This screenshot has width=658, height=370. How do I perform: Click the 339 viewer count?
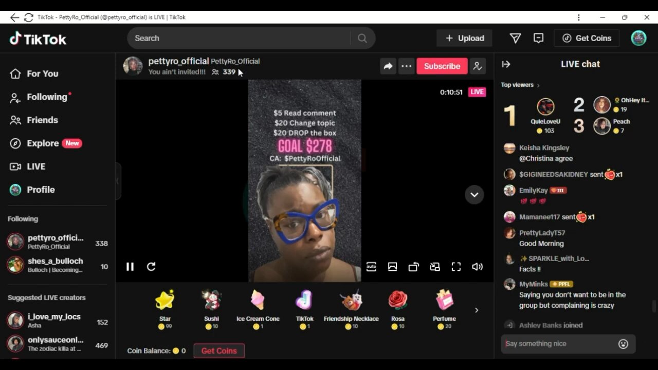click(x=229, y=72)
